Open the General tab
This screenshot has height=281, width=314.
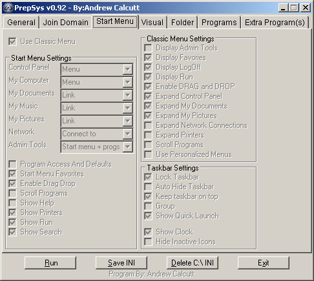point(21,23)
